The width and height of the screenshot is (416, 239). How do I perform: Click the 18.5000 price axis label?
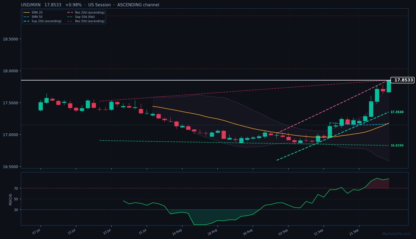click(10, 39)
